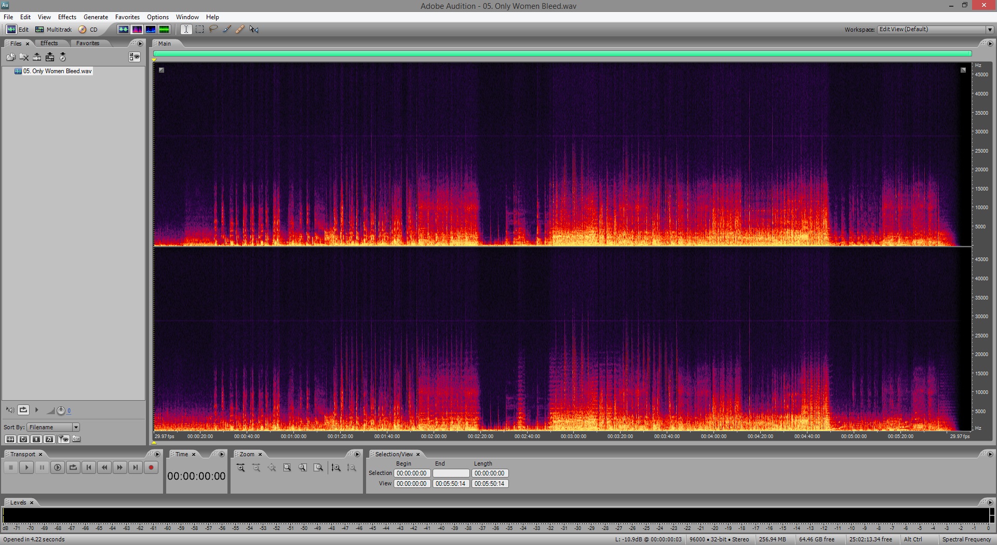Select the Effects Paintbrush tool
The image size is (997, 545).
tap(226, 29)
